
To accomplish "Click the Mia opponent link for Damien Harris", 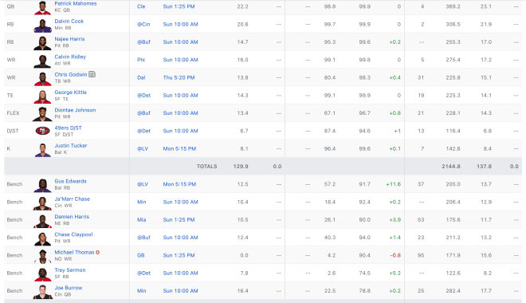I will 141,220.
